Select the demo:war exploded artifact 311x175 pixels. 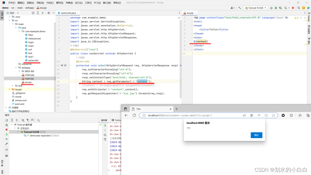45,136
